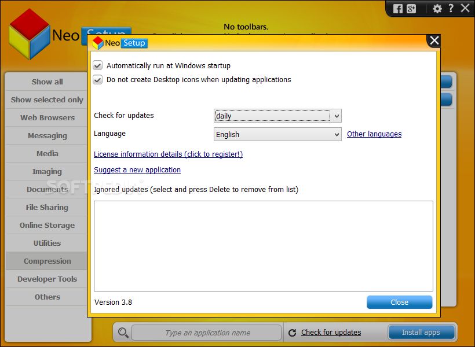The height and width of the screenshot is (347, 475).
Task: Click the search magnifier icon
Action: click(123, 333)
